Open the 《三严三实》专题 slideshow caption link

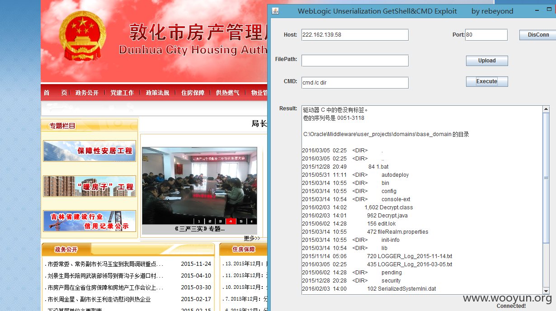pos(199,229)
